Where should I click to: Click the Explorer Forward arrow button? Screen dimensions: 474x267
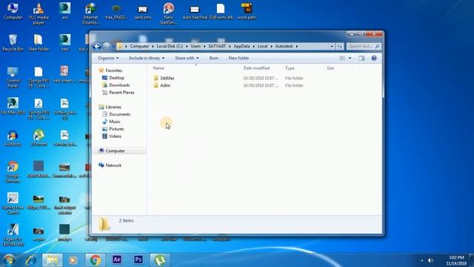coord(107,46)
